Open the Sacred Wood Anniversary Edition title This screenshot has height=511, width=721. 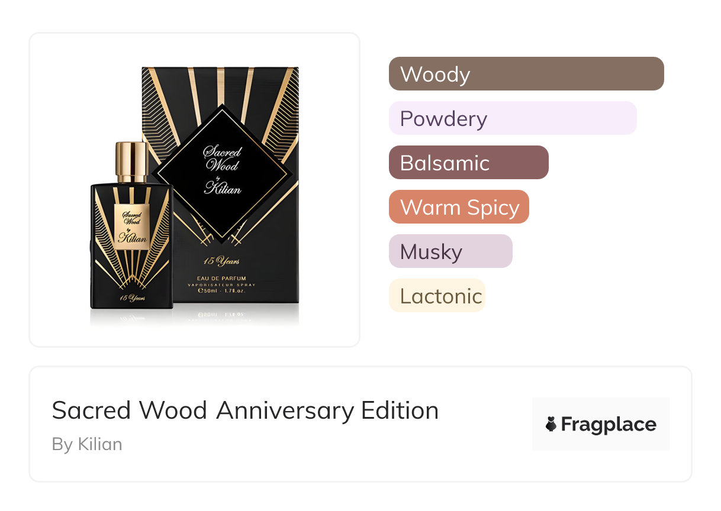pos(245,410)
